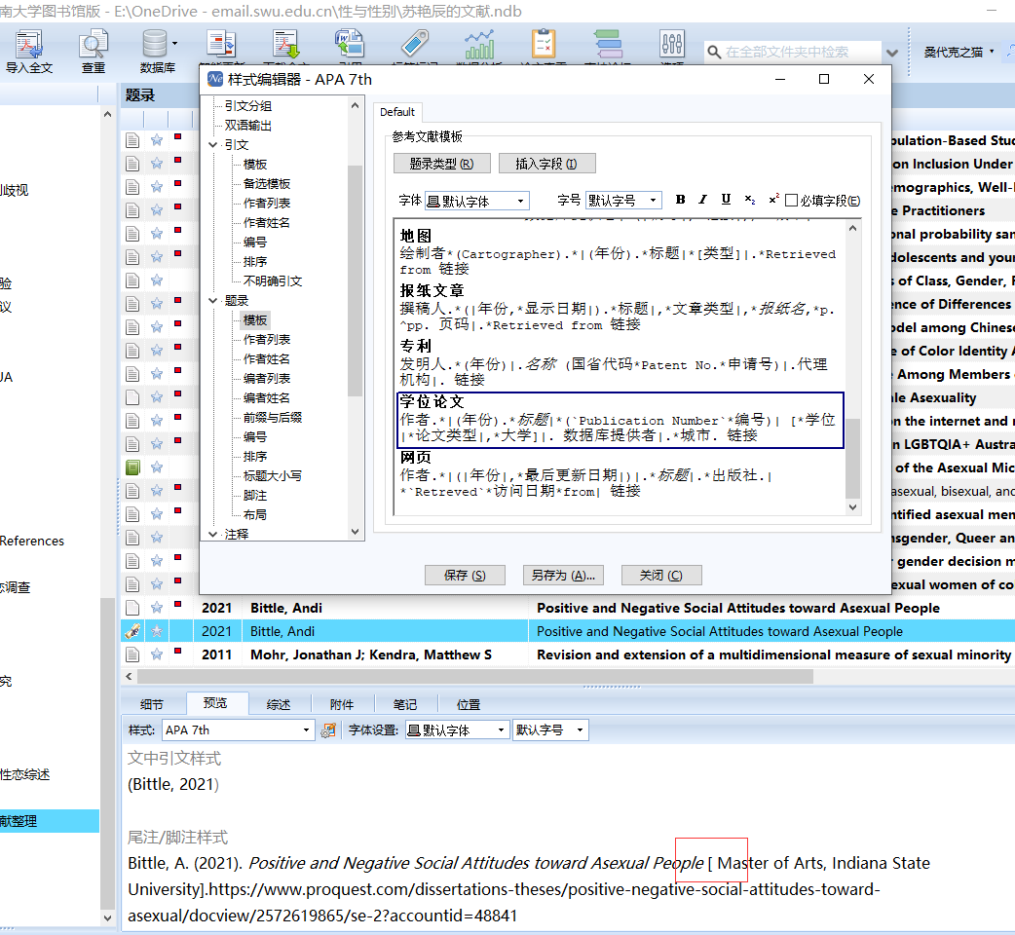The image size is (1015, 935).
Task: Apply superscript formatting in style editor
Action: [x=772, y=200]
